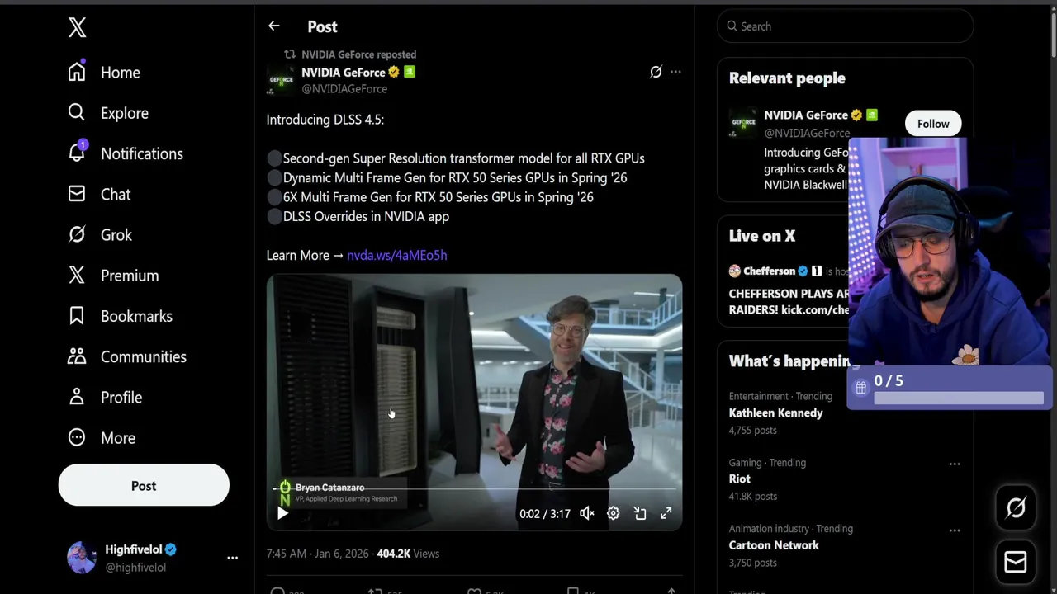Follow NVIDIA GeForce in Relevant people
This screenshot has width=1057, height=594.
(933, 124)
